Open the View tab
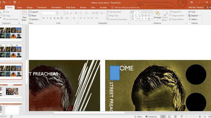The width and height of the screenshot is (211, 118). (x=93, y=7)
